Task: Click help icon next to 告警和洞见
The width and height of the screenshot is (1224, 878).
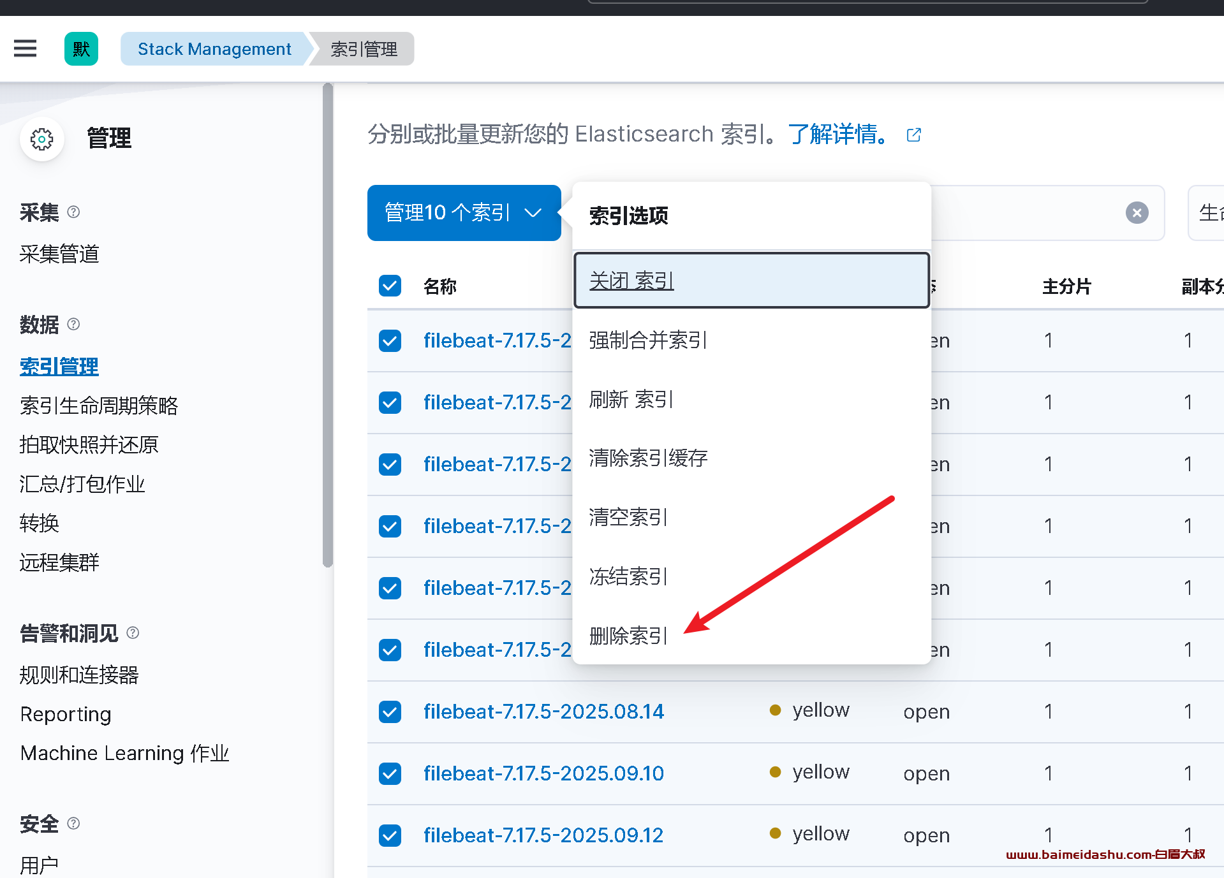Action: (133, 633)
